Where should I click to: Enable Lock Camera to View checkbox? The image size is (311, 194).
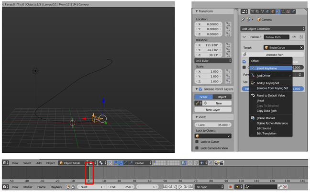click(198, 148)
